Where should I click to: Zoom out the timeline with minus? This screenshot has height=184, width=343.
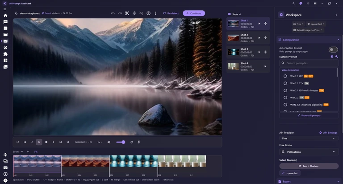[21, 151]
